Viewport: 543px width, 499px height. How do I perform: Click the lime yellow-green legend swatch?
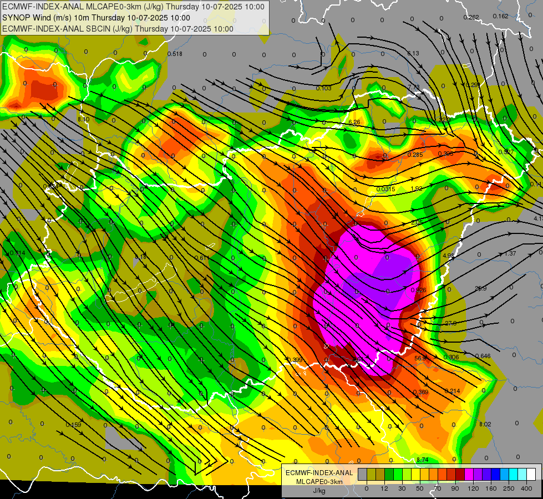(407, 474)
